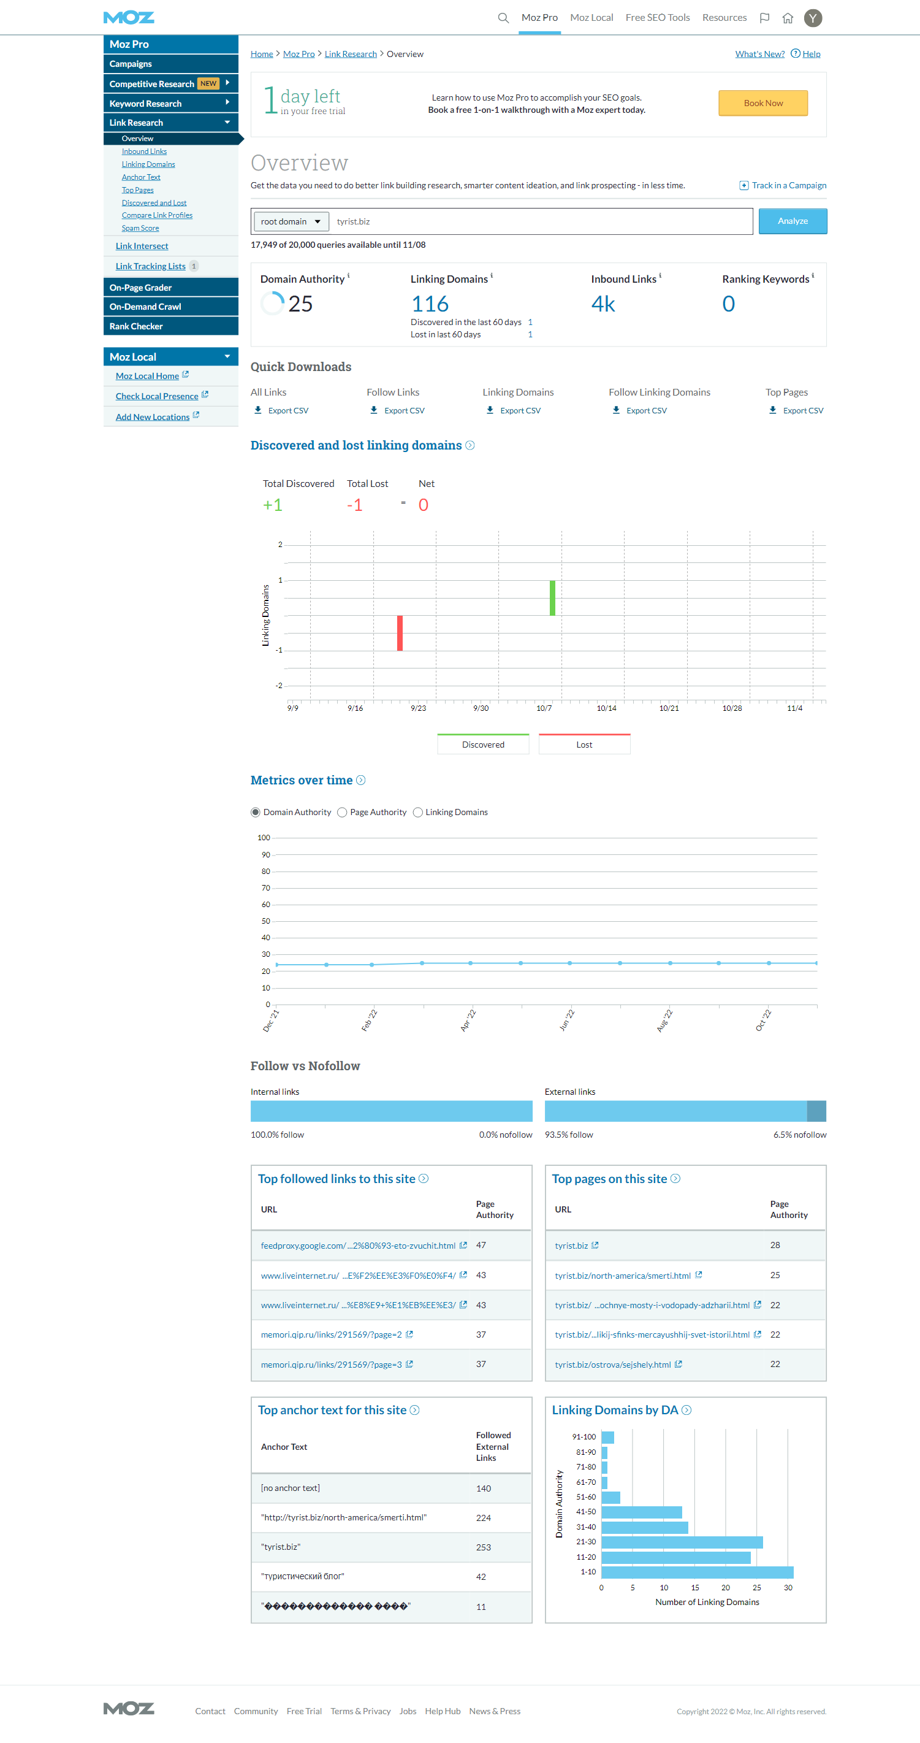Click help icon next to Linking Domains by DA
The height and width of the screenshot is (1743, 920).
click(687, 1410)
